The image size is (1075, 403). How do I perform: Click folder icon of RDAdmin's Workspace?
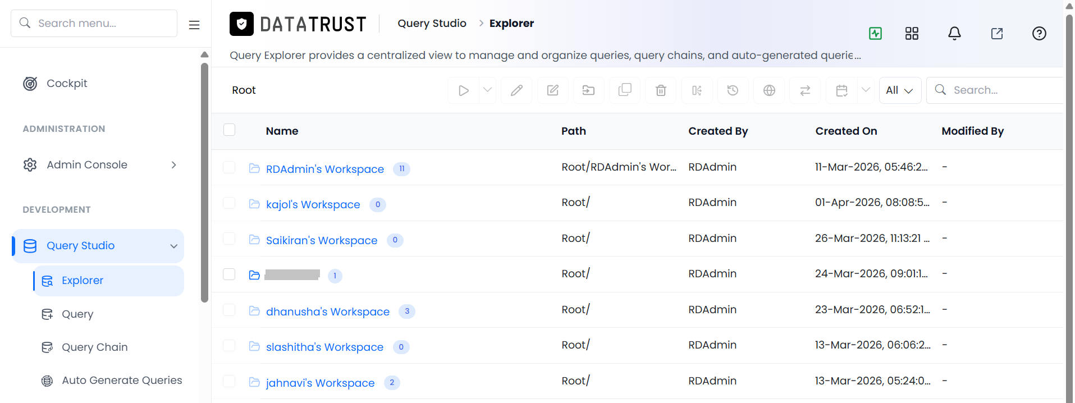point(254,168)
